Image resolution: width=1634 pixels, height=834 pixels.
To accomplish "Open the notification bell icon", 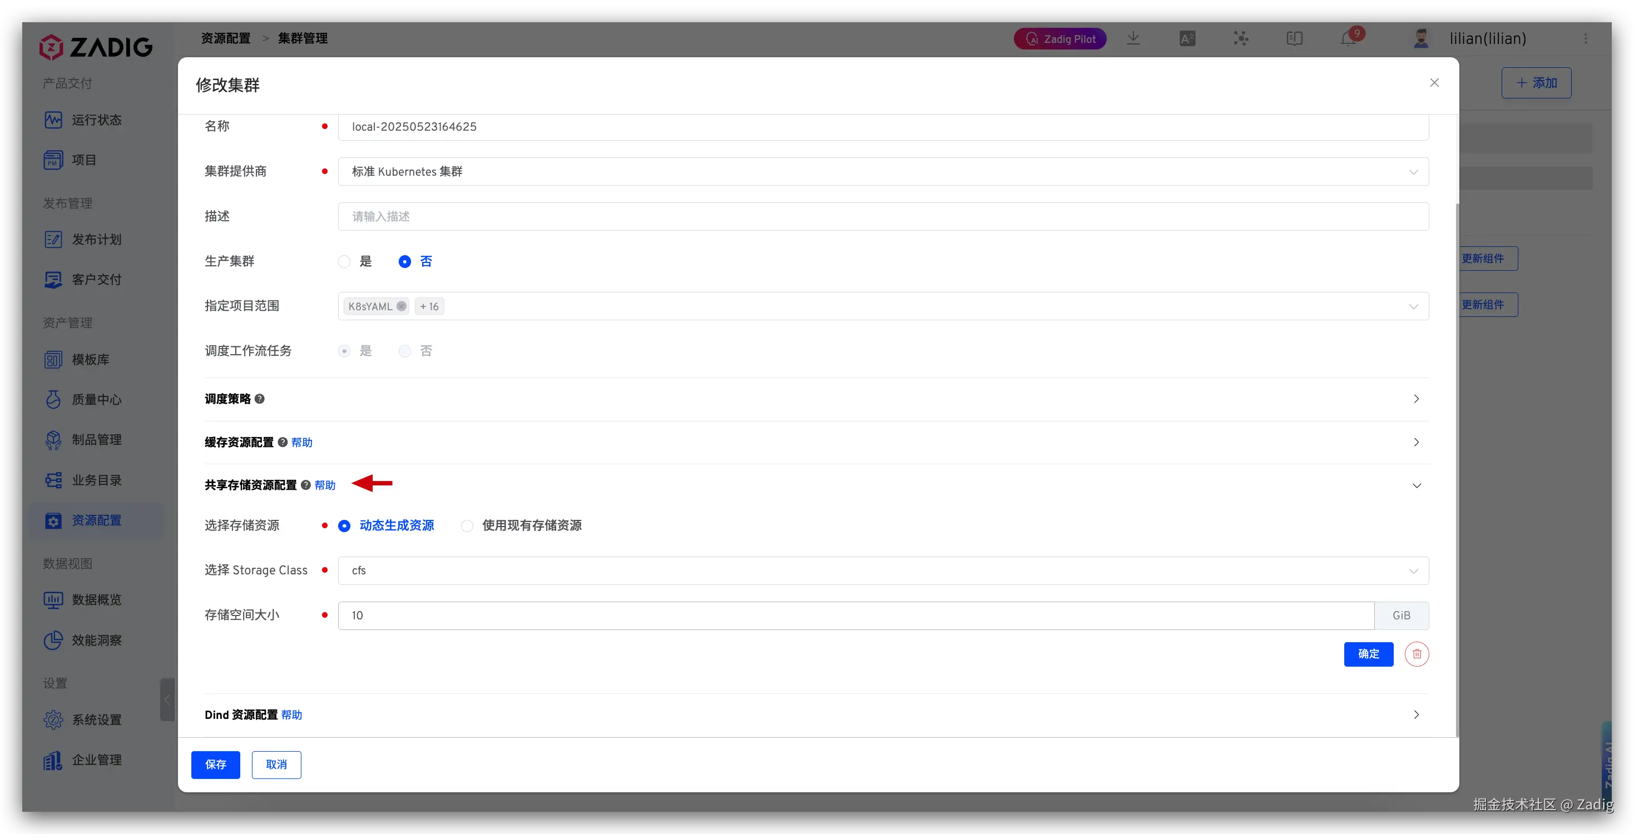I will pyautogui.click(x=1347, y=39).
